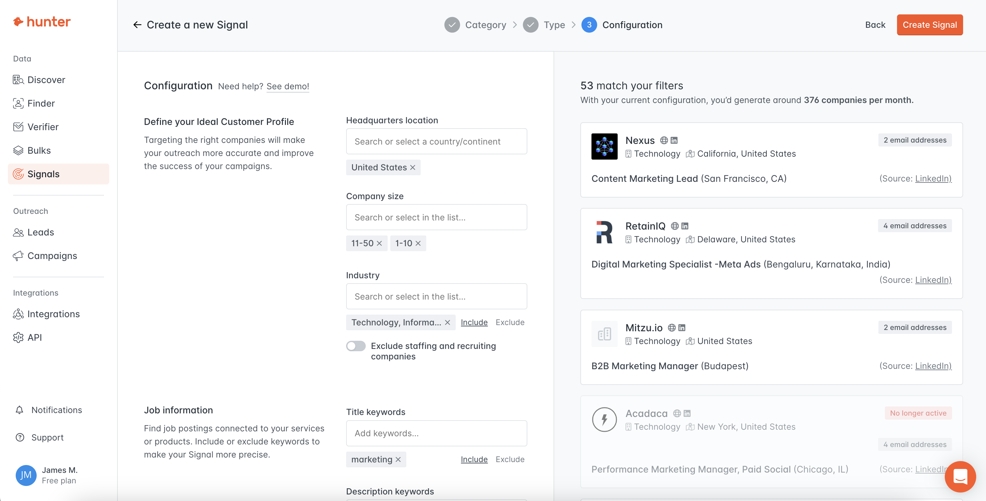Select Include for Title keywords
Screen dimensions: 986x501
click(474, 460)
